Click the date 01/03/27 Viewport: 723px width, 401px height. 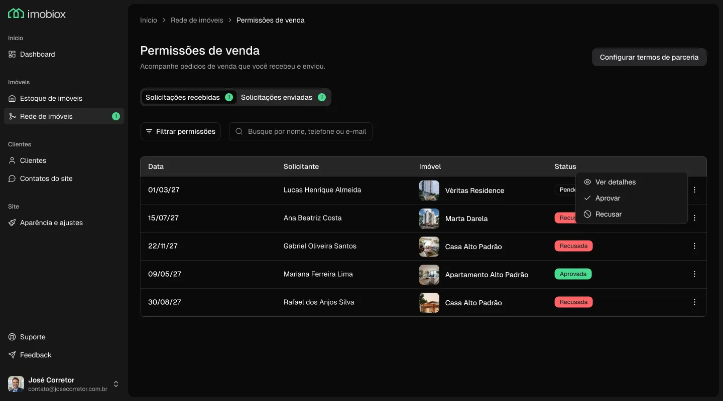pos(164,190)
